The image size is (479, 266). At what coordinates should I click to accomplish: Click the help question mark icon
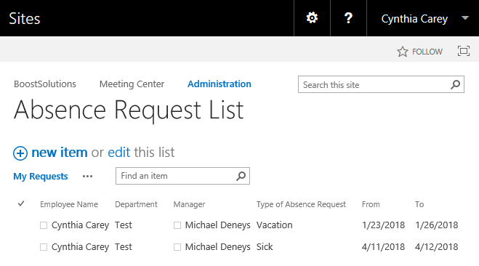pyautogui.click(x=348, y=18)
